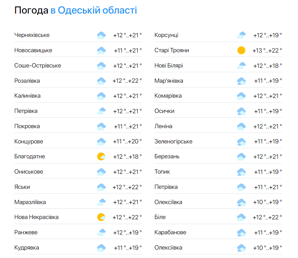Image resolution: width=298 pixels, height=258 pixels.
Task: Go to the Березань weather page
Action: tap(167, 157)
